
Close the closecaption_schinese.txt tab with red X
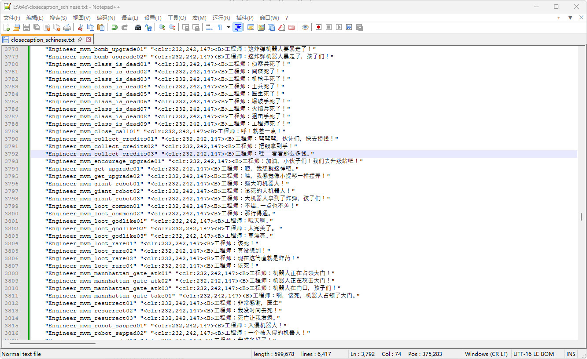click(88, 40)
